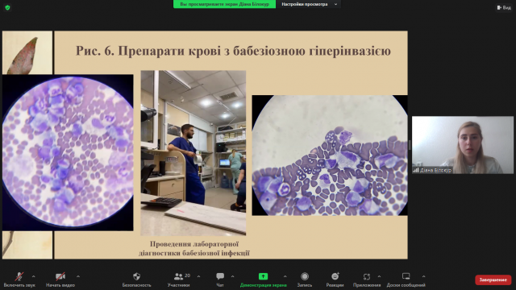
Task: Expand participants options arrow
Action: [x=198, y=276]
